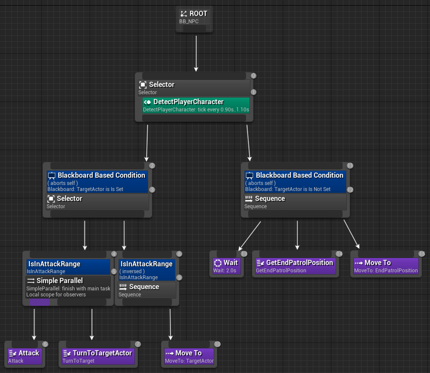The image size is (430, 373).
Task: Click execution index badge 10
Action: coord(217,344)
